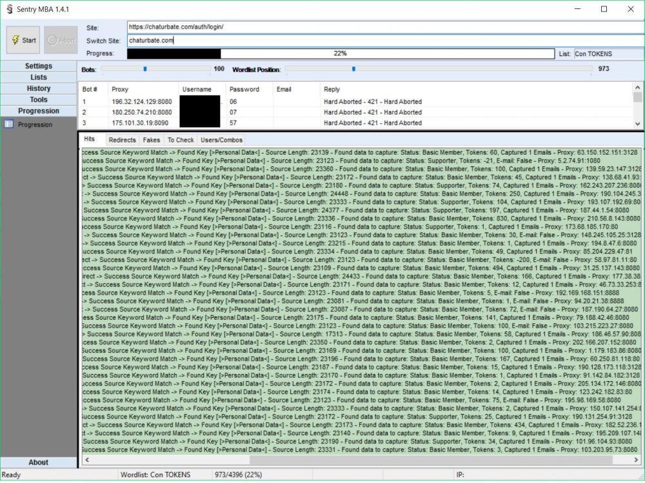Click status bar text Wordlist: Con TOKENS
The image size is (645, 483).
[155, 475]
